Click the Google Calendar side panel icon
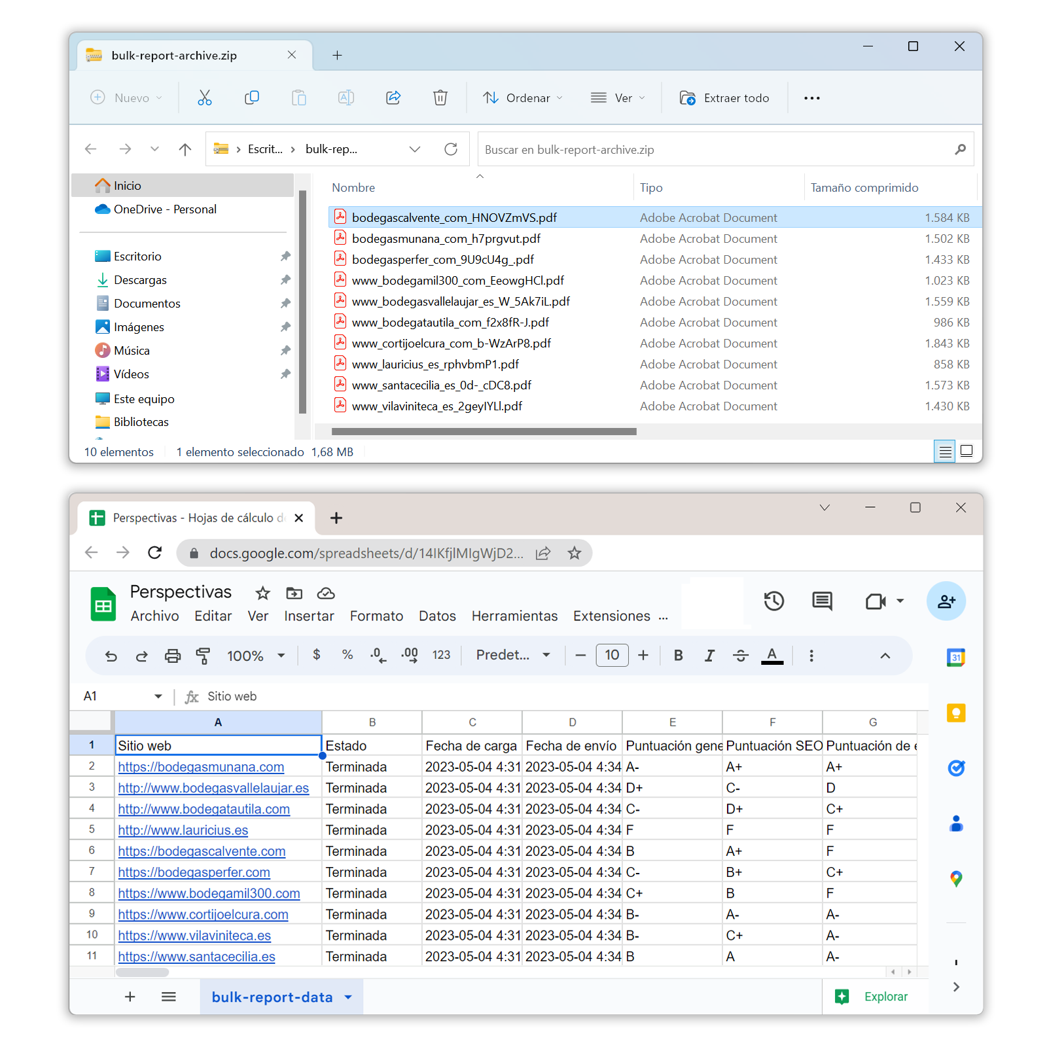 pos(956,658)
